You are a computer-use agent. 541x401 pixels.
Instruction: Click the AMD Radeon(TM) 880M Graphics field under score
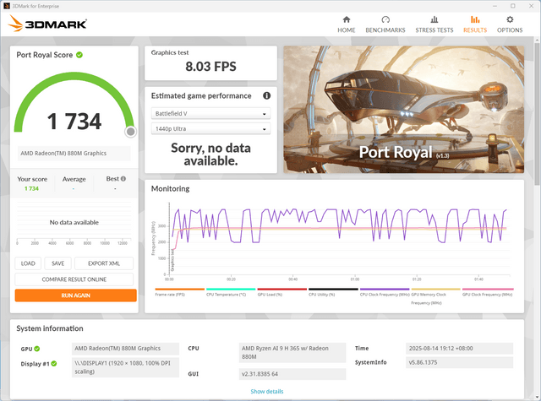click(x=74, y=154)
